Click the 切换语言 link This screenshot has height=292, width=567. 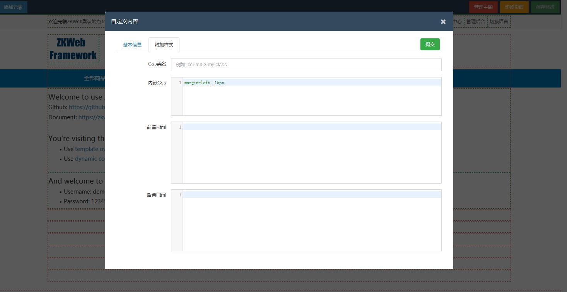(x=499, y=22)
